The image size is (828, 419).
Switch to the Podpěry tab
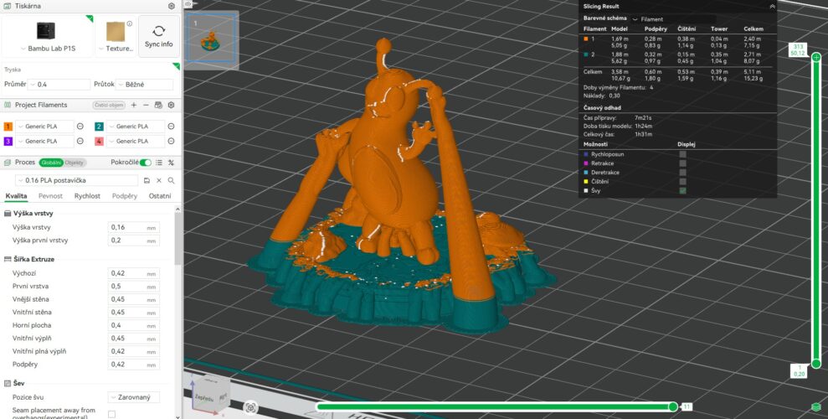click(125, 196)
